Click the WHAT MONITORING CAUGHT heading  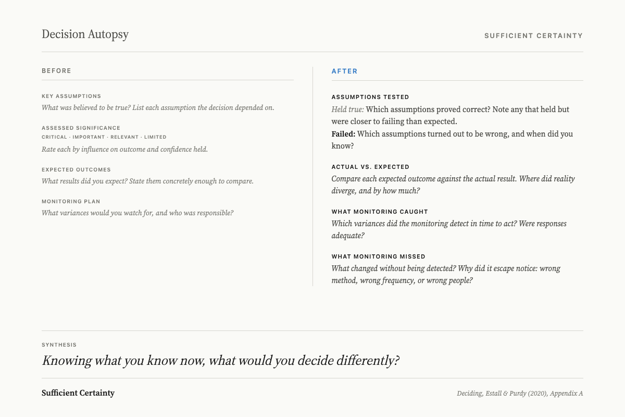380,212
